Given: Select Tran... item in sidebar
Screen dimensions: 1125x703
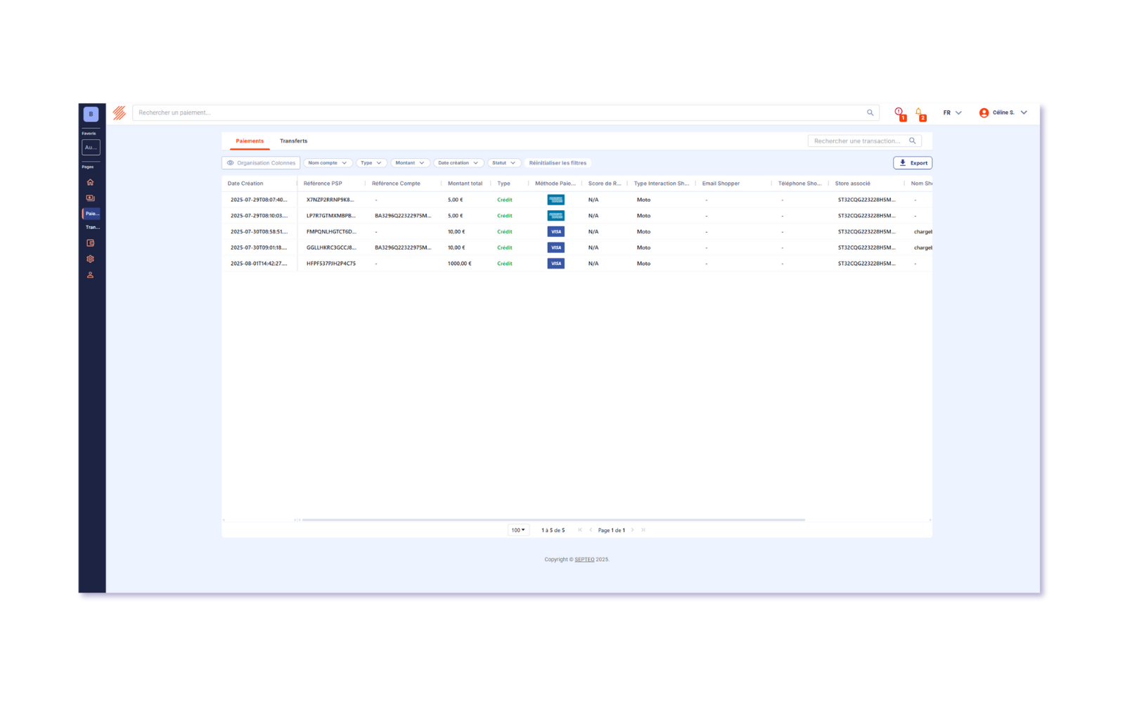Looking at the screenshot, I should coord(93,227).
